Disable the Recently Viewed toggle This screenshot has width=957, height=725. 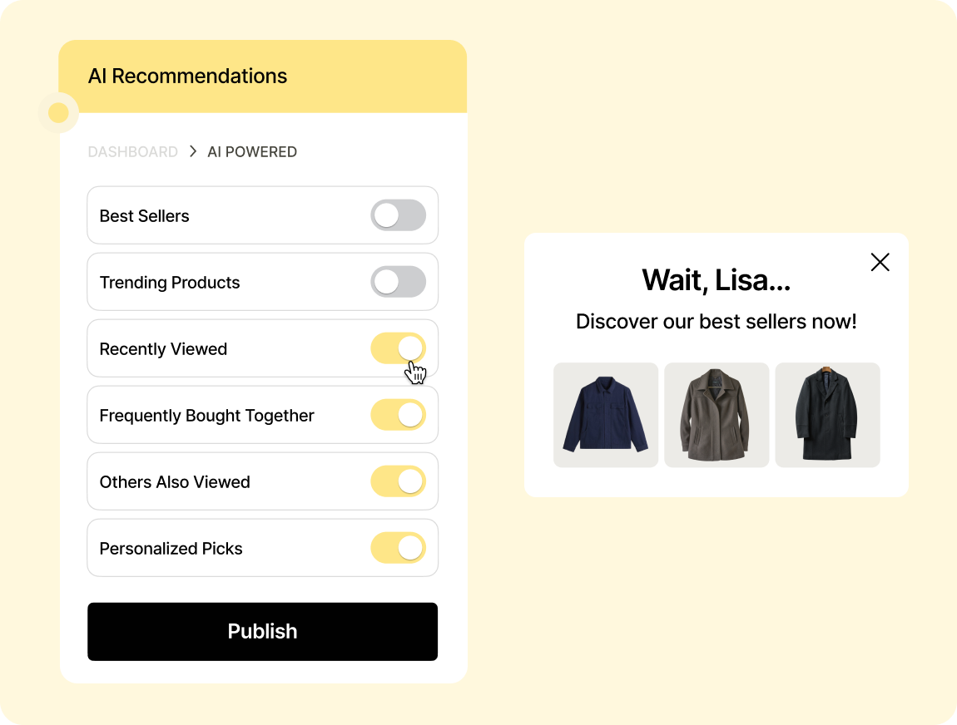click(398, 348)
